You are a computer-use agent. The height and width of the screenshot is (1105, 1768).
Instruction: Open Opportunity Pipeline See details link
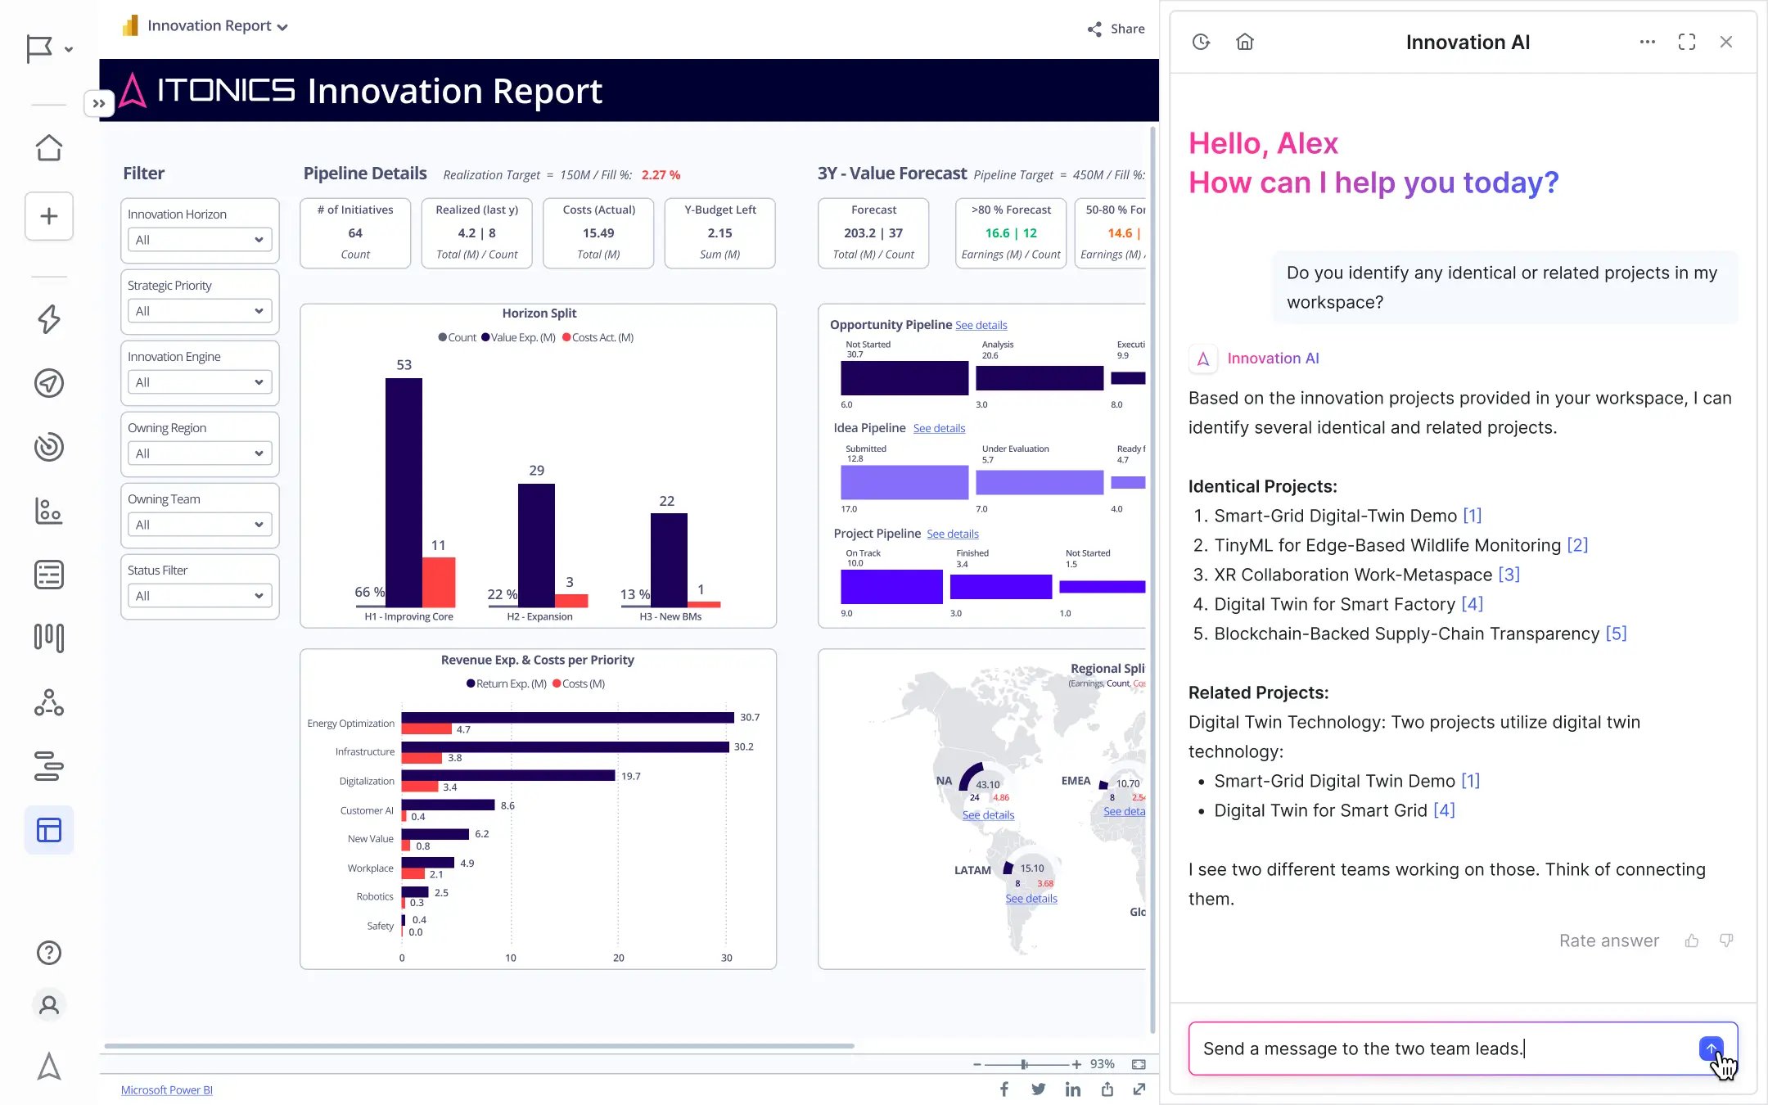click(981, 325)
